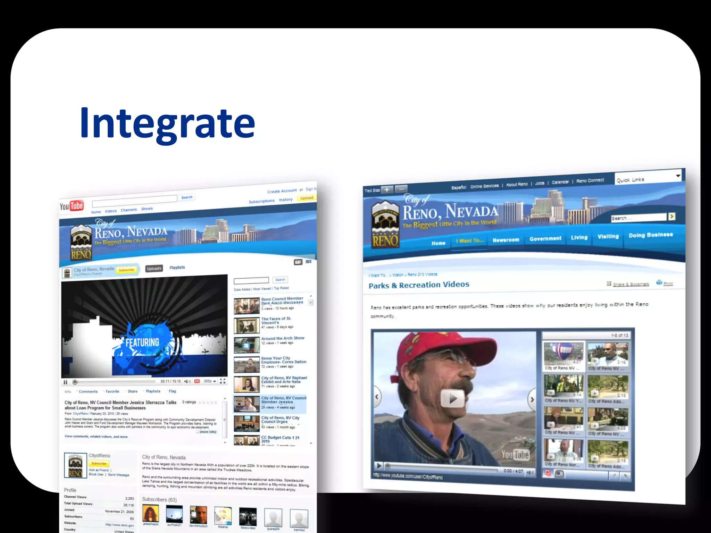Mute the YouTube video player volume
The height and width of the screenshot is (533, 711).
point(187,381)
